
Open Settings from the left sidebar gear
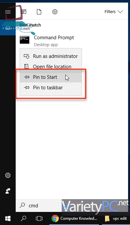click(x=8, y=175)
